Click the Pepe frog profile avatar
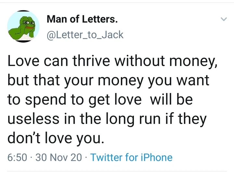 [23, 26]
